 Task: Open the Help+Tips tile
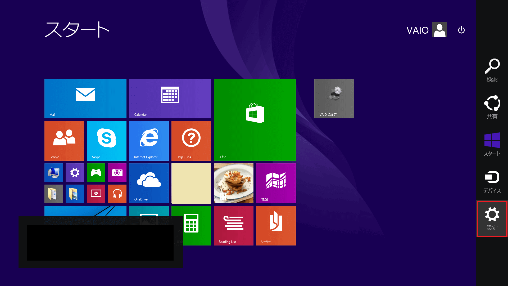[191, 141]
